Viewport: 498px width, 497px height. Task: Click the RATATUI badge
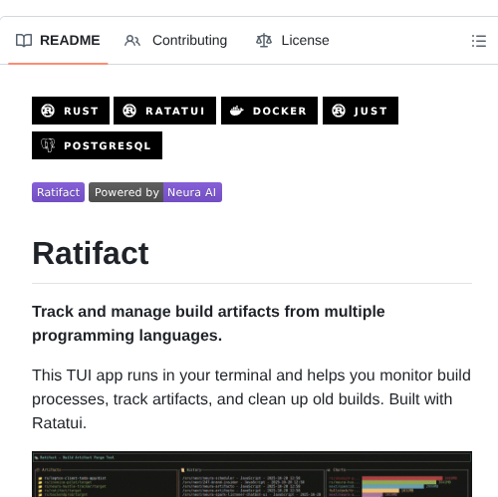(x=164, y=111)
